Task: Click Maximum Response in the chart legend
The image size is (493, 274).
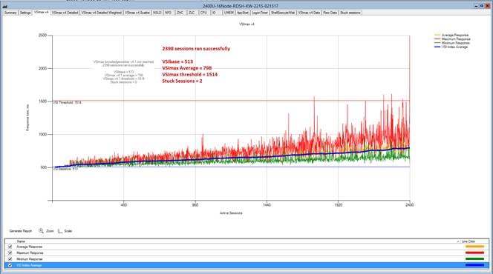Action: (x=456, y=39)
